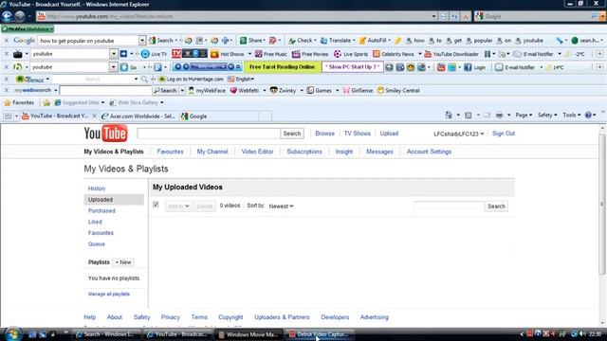Click the Google toolbar Share button
The width and height of the screenshot is (607, 341).
pyautogui.click(x=251, y=40)
